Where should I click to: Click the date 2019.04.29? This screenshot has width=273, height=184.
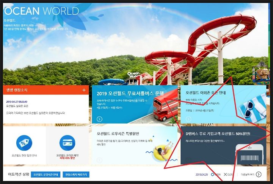coord(202,175)
